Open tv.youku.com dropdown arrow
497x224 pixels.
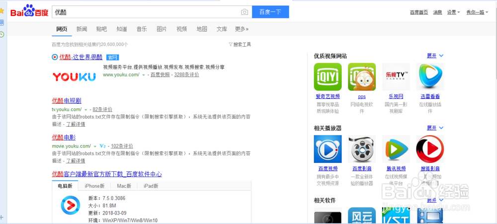click(85, 110)
